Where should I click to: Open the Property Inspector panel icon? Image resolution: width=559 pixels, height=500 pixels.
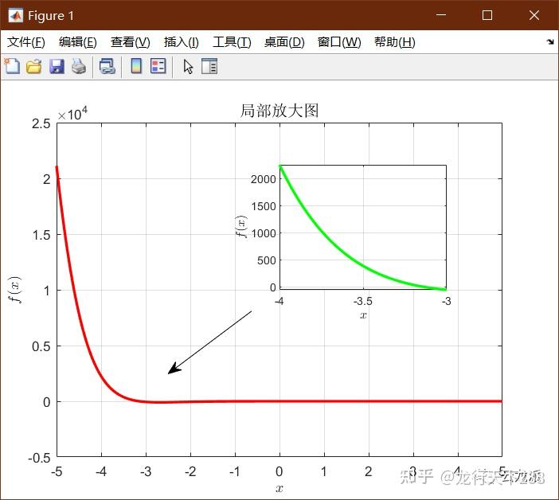point(209,66)
